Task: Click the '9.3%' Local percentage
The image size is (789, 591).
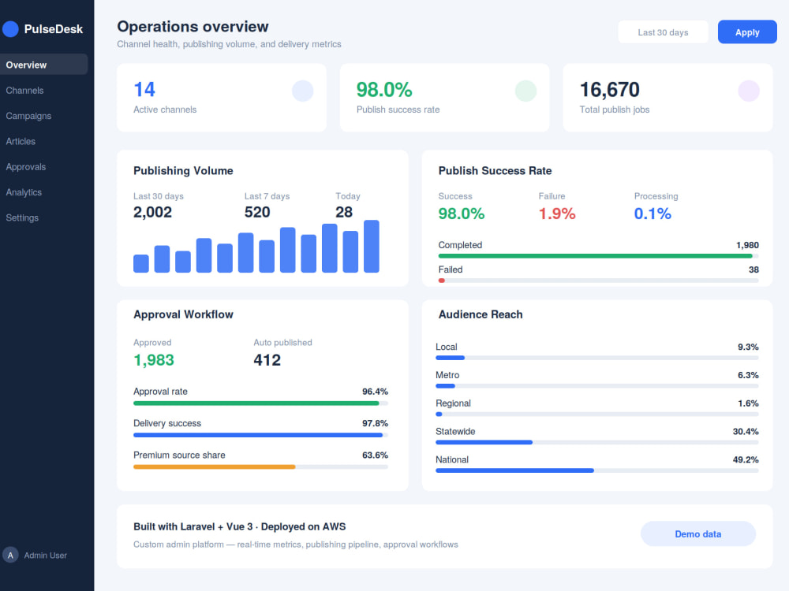Action: coord(748,348)
